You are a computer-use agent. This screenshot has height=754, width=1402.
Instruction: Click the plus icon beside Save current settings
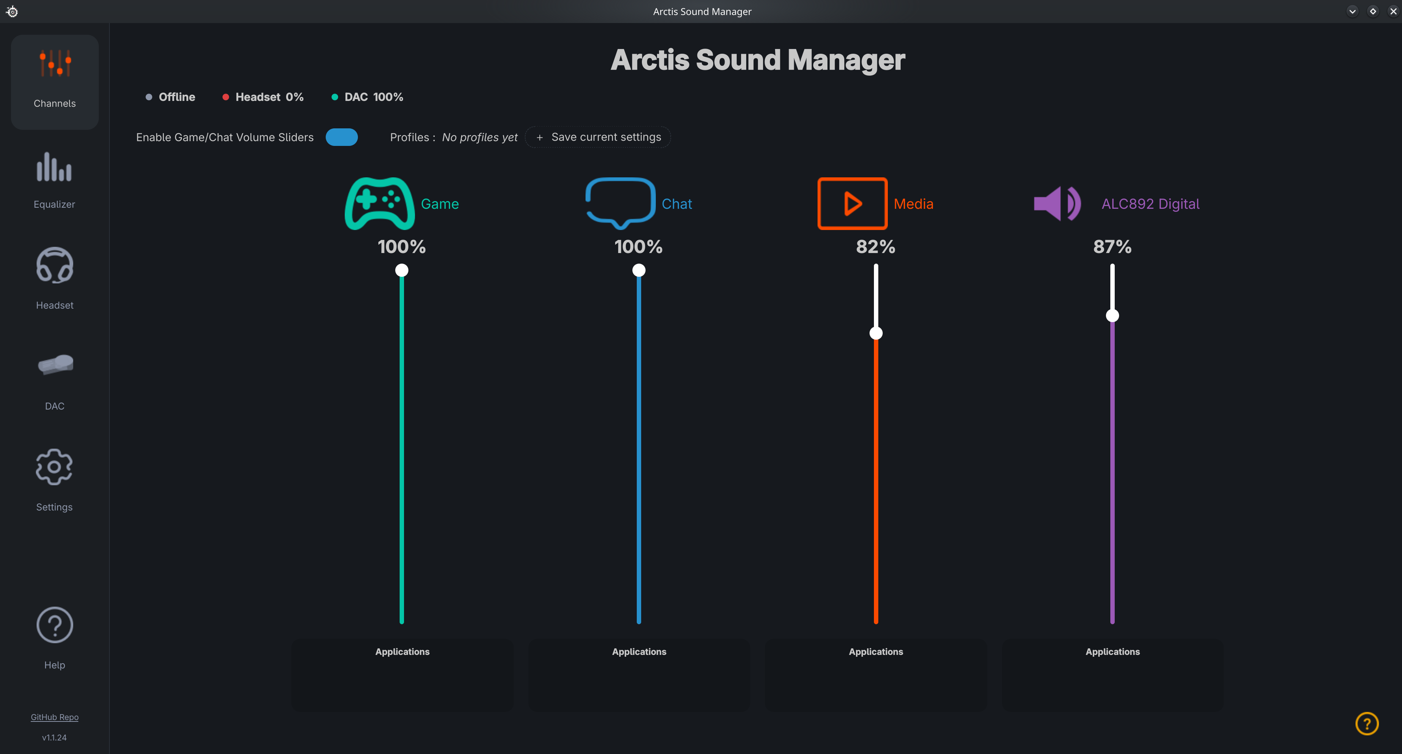[x=539, y=137]
